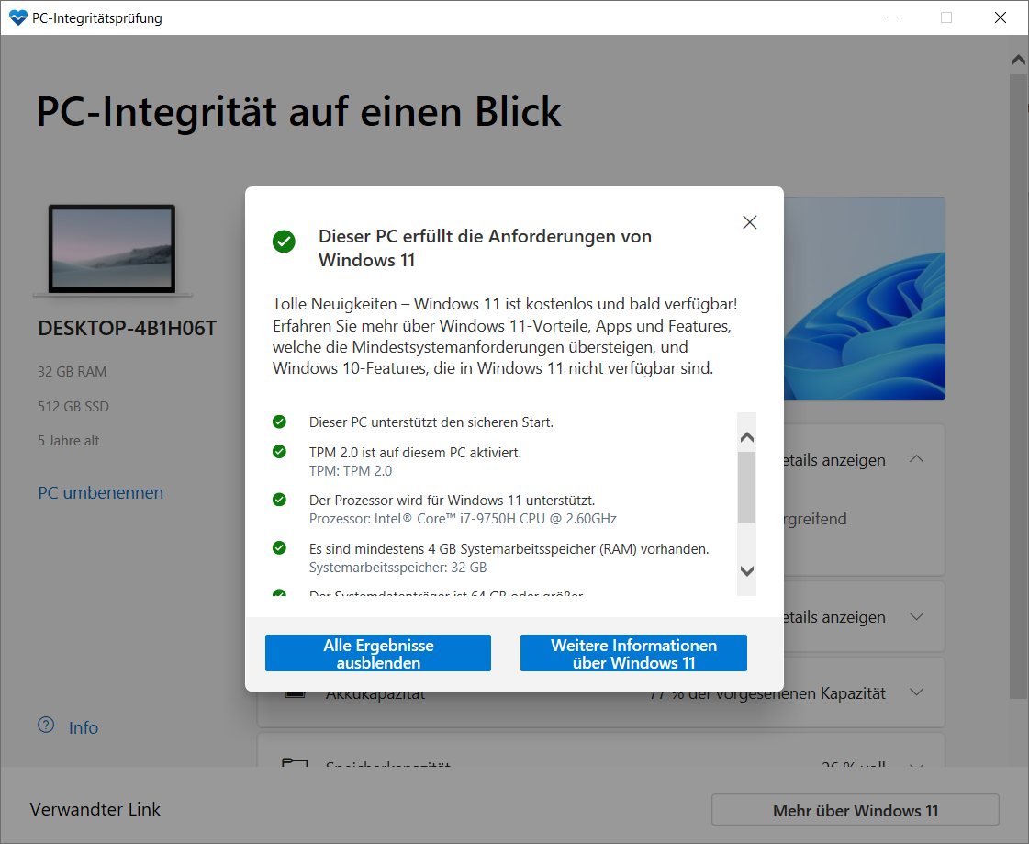Select the text TPM: TPM 2.0
The height and width of the screenshot is (844, 1029).
pyautogui.click(x=351, y=471)
